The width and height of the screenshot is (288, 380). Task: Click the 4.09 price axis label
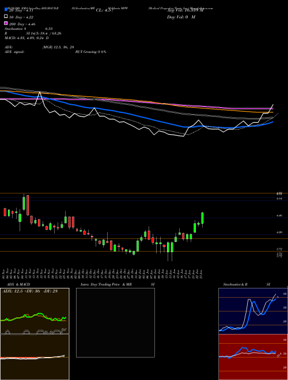tap(279, 233)
